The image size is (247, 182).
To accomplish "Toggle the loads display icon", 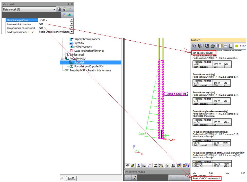I will pyautogui.click(x=144, y=166).
